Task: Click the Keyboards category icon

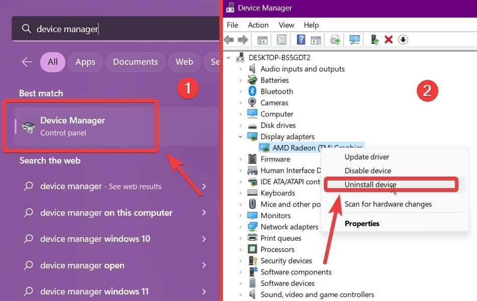Action: click(252, 193)
